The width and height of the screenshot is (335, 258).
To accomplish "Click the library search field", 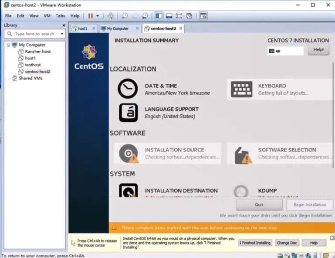I will 34,34.
